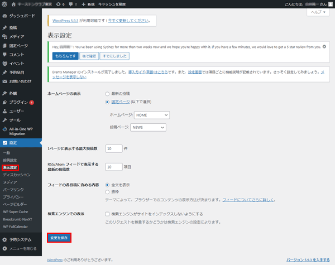Screen dimensions: 335x265
Task: Click the max posts per page field
Action: coord(113,148)
